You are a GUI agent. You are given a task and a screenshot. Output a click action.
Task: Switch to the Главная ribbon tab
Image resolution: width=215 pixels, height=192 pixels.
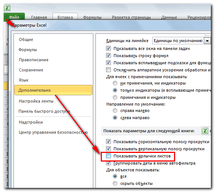pos(39,17)
